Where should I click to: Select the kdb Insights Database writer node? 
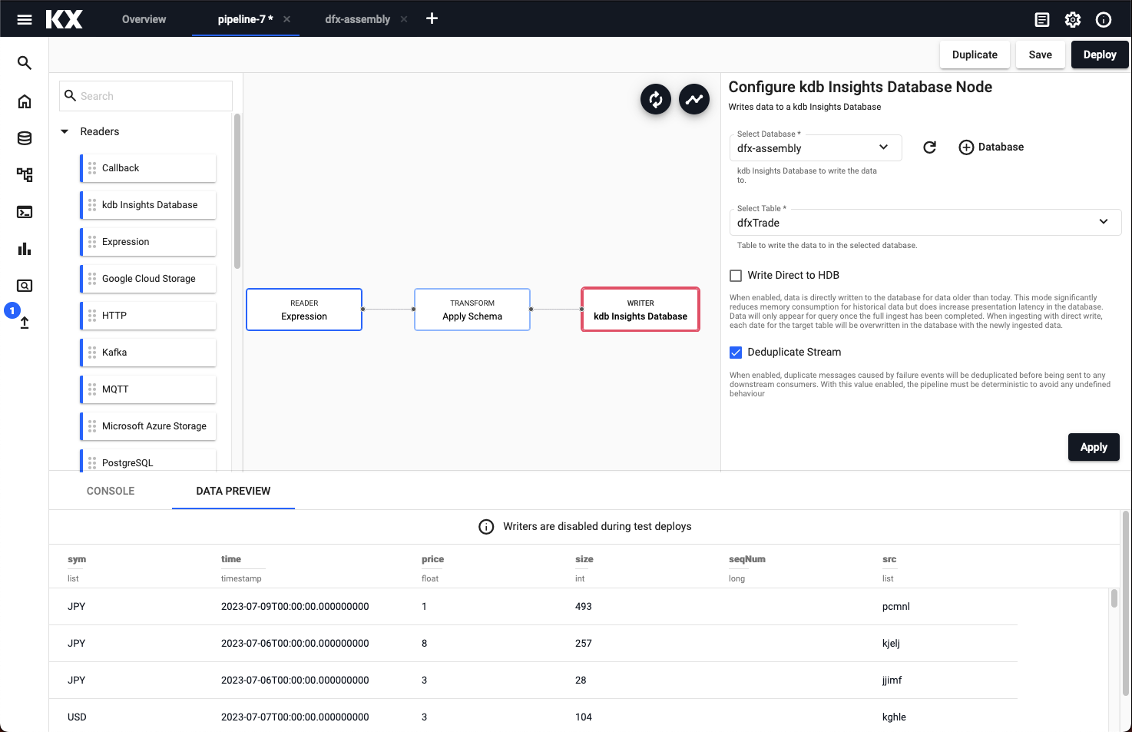click(x=640, y=310)
